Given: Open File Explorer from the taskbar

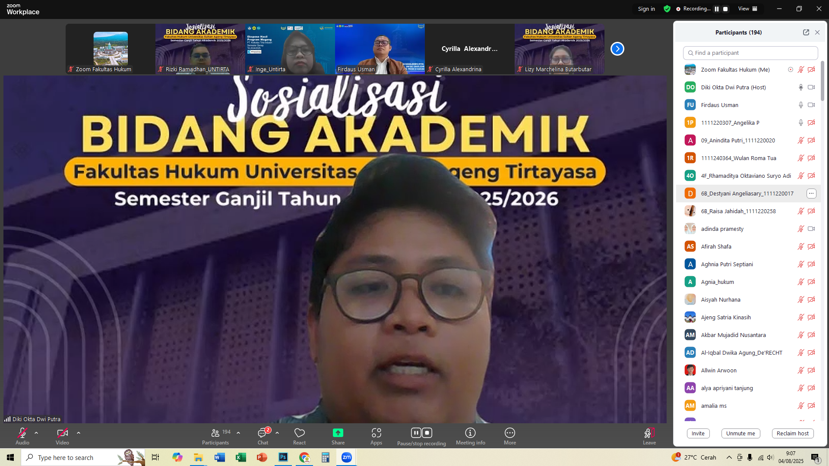Looking at the screenshot, I should click(199, 457).
